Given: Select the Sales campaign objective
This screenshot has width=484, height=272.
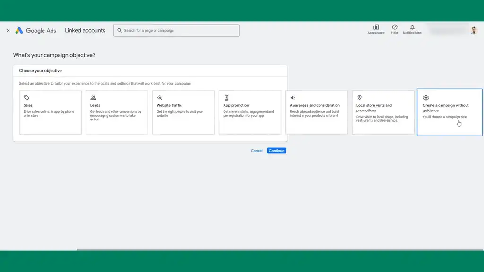Looking at the screenshot, I should point(50,112).
